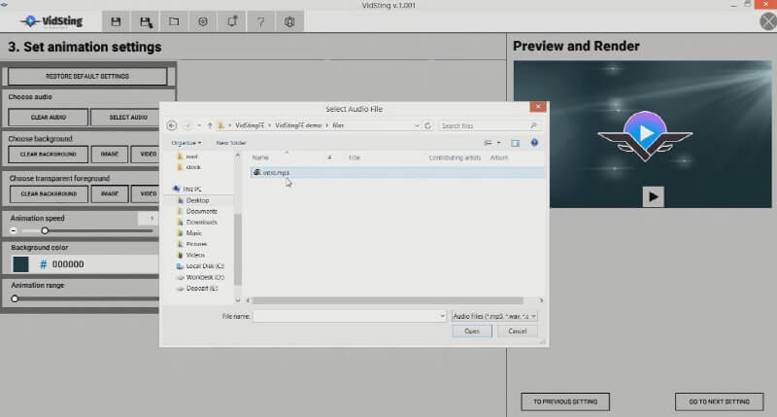This screenshot has width=777, height=417.
Task: Click the minus icon for animation speed
Action: click(x=14, y=231)
